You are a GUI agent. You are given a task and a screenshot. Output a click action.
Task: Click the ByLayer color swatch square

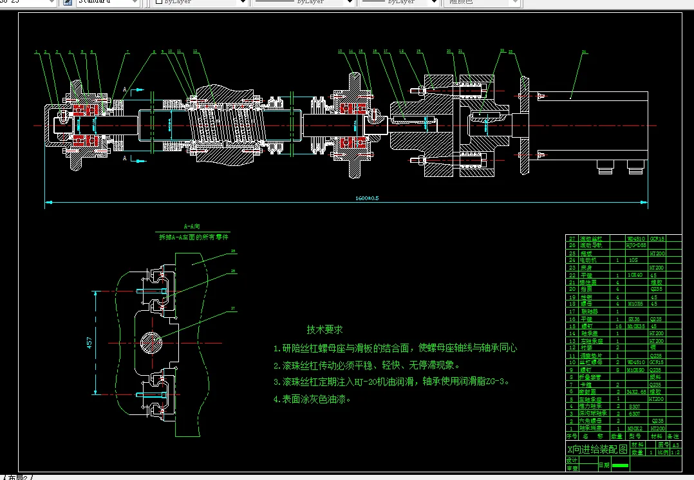click(159, 3)
